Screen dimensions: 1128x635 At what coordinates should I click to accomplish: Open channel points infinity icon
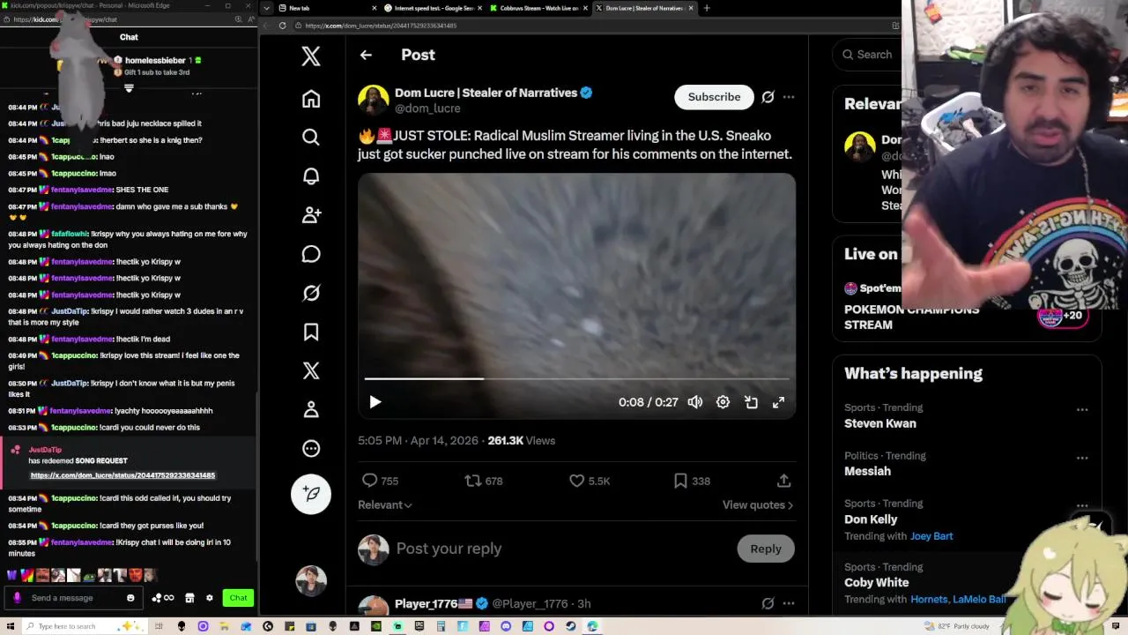(163, 598)
